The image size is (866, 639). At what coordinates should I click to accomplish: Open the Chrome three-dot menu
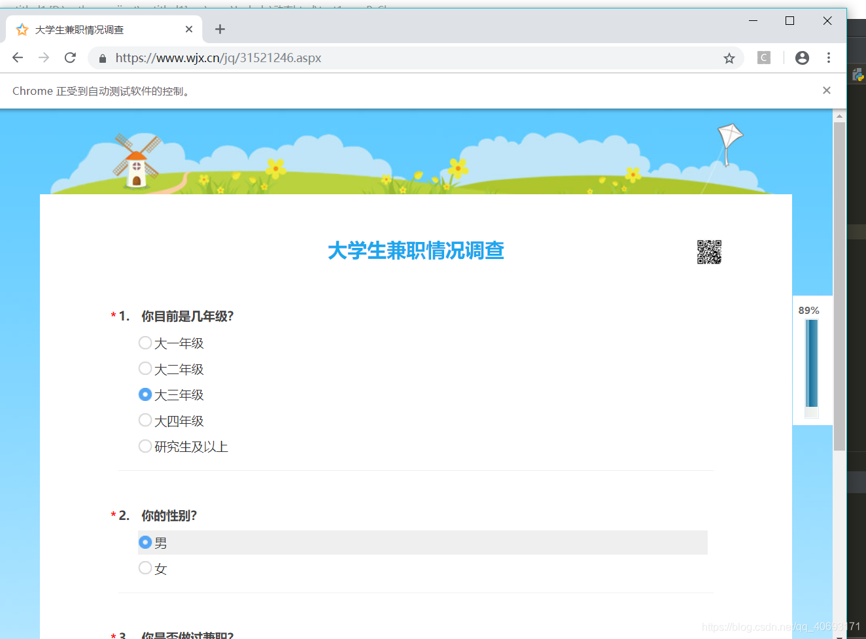[x=828, y=58]
